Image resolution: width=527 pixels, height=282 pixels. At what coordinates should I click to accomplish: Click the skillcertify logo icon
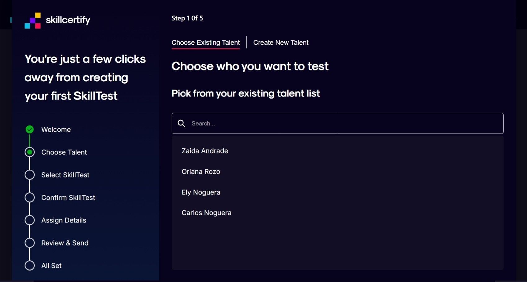(33, 20)
